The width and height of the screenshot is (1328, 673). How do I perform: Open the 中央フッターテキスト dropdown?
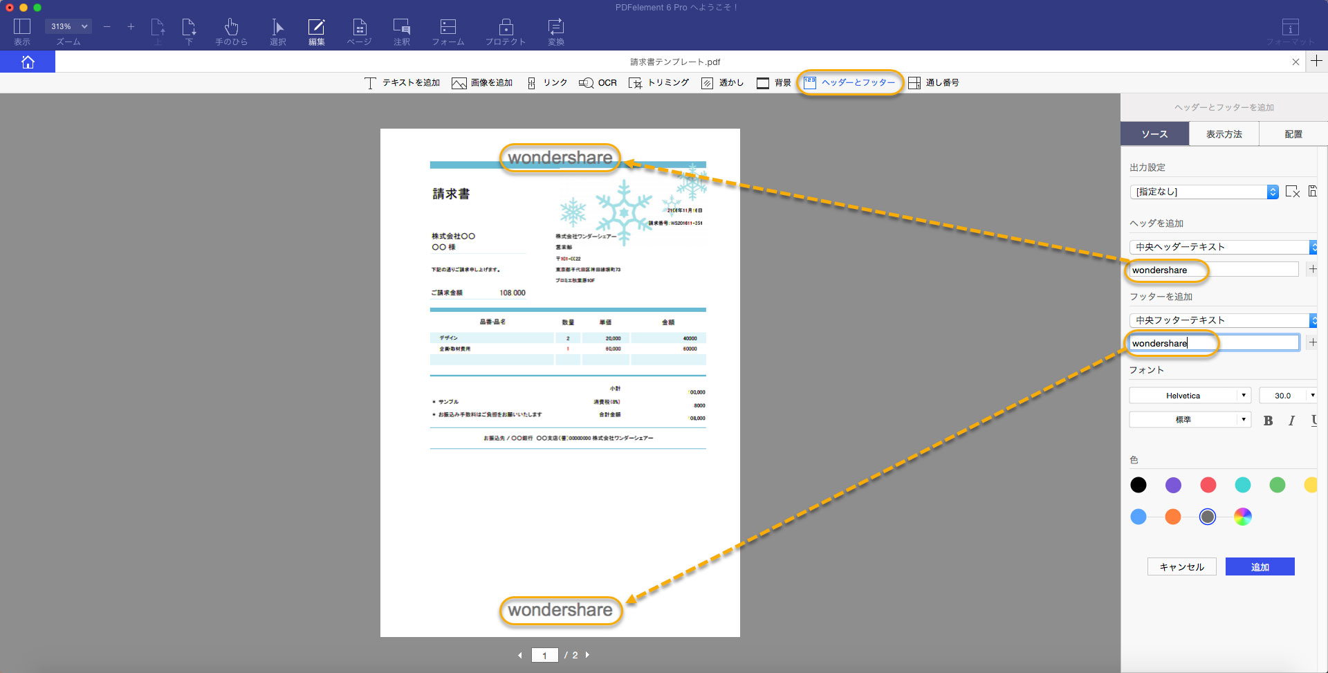(1223, 320)
